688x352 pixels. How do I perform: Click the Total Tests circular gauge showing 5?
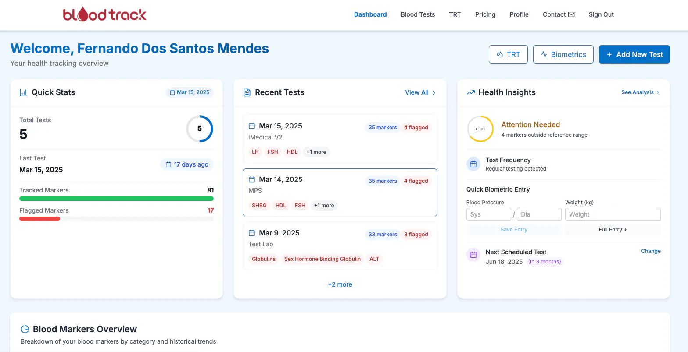[x=200, y=129]
